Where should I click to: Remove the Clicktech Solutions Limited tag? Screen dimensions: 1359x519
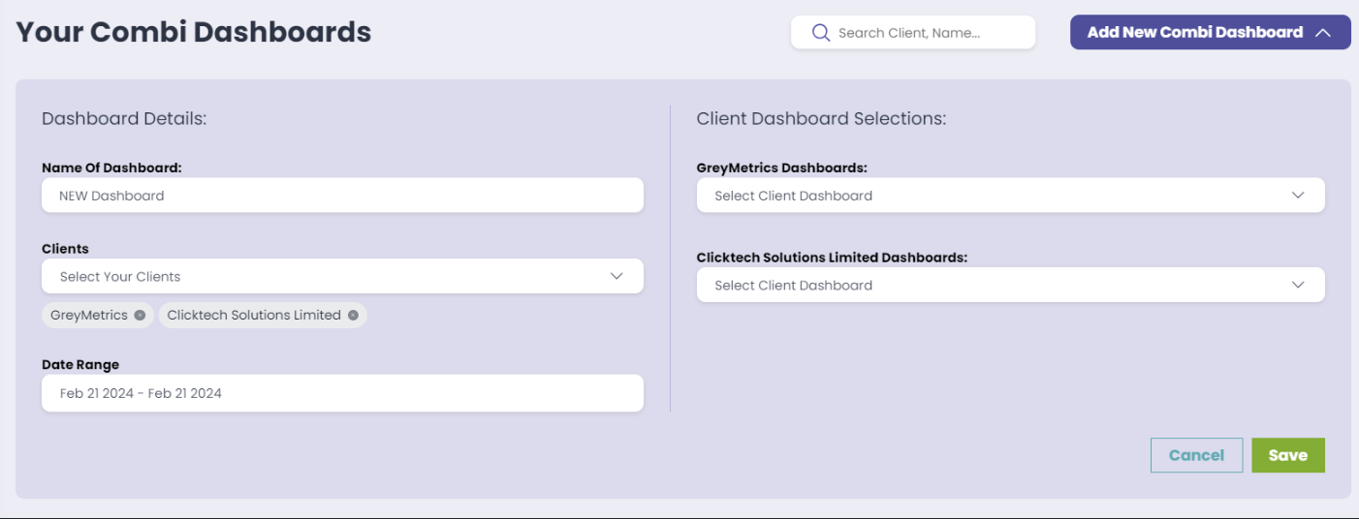point(353,315)
